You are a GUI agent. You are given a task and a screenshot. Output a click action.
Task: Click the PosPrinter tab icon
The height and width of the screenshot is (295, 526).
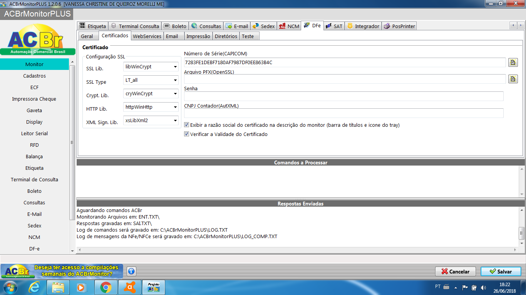[x=387, y=26]
